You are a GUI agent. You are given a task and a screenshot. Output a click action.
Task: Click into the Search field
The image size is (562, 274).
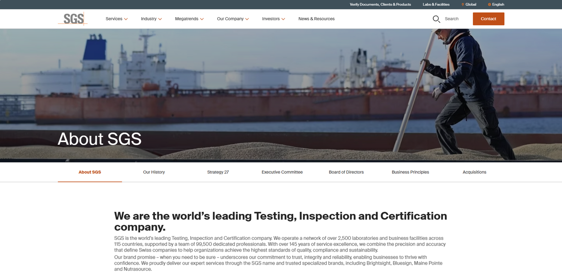[x=451, y=19]
